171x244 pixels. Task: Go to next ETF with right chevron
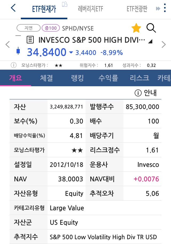(x=164, y=44)
